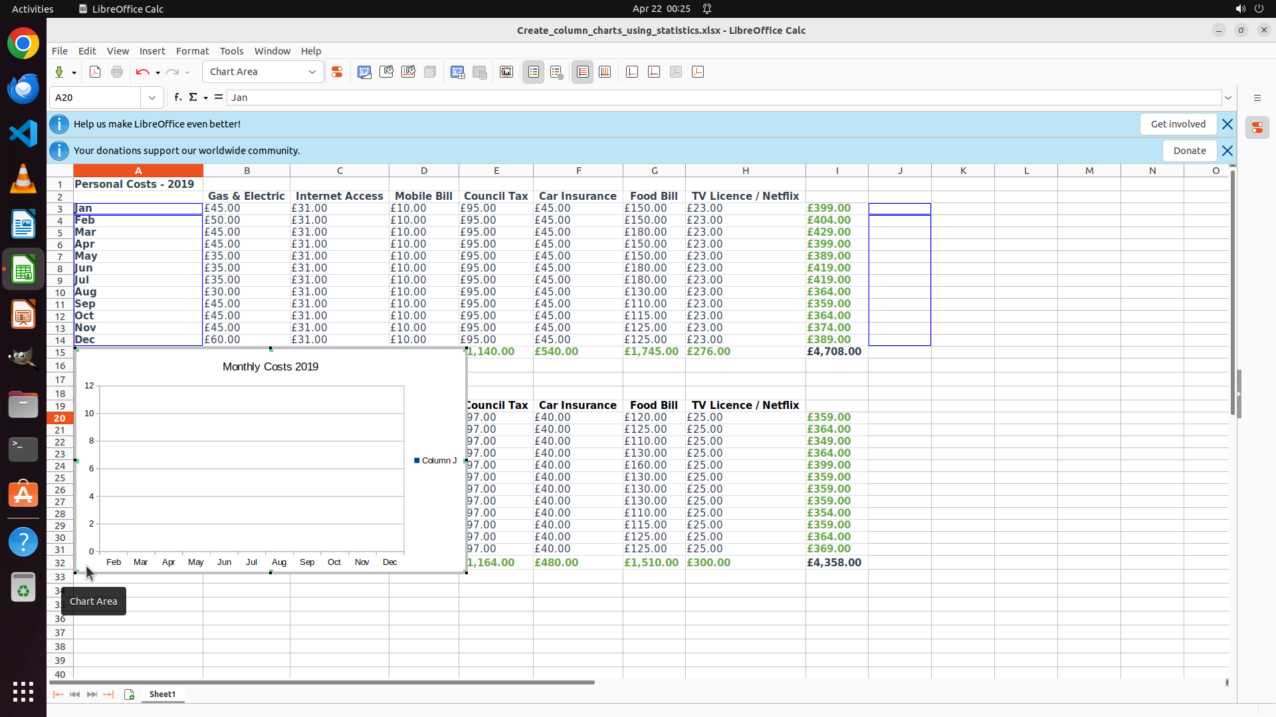Click the Export as PDF icon

click(x=95, y=72)
